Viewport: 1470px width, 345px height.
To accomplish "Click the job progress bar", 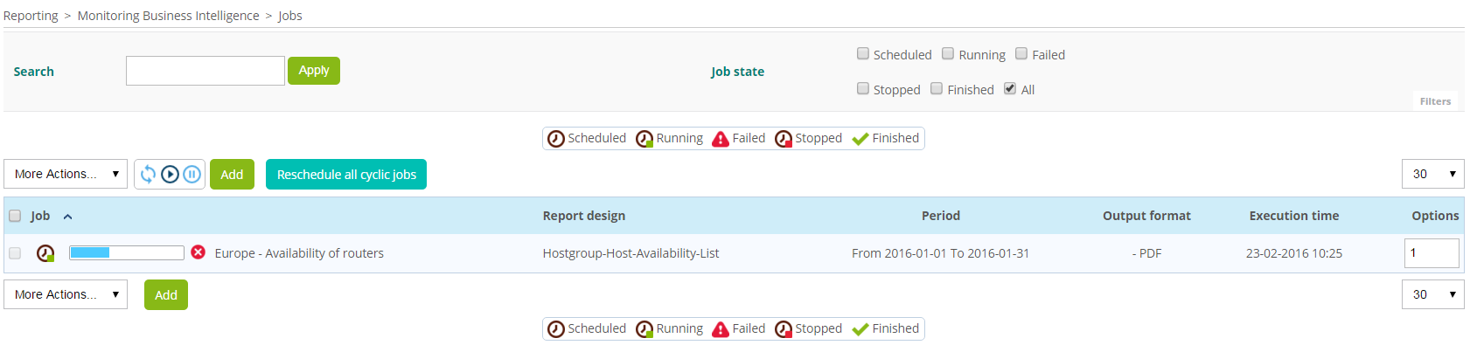I will [127, 252].
